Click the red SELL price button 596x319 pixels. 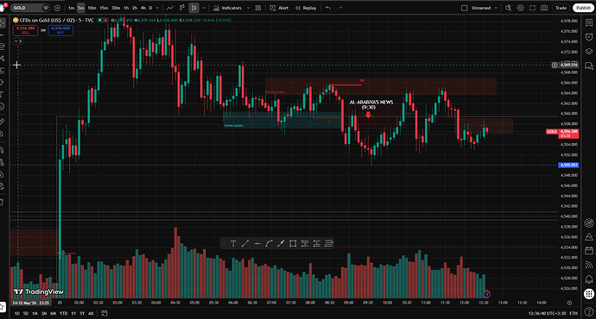[25, 30]
